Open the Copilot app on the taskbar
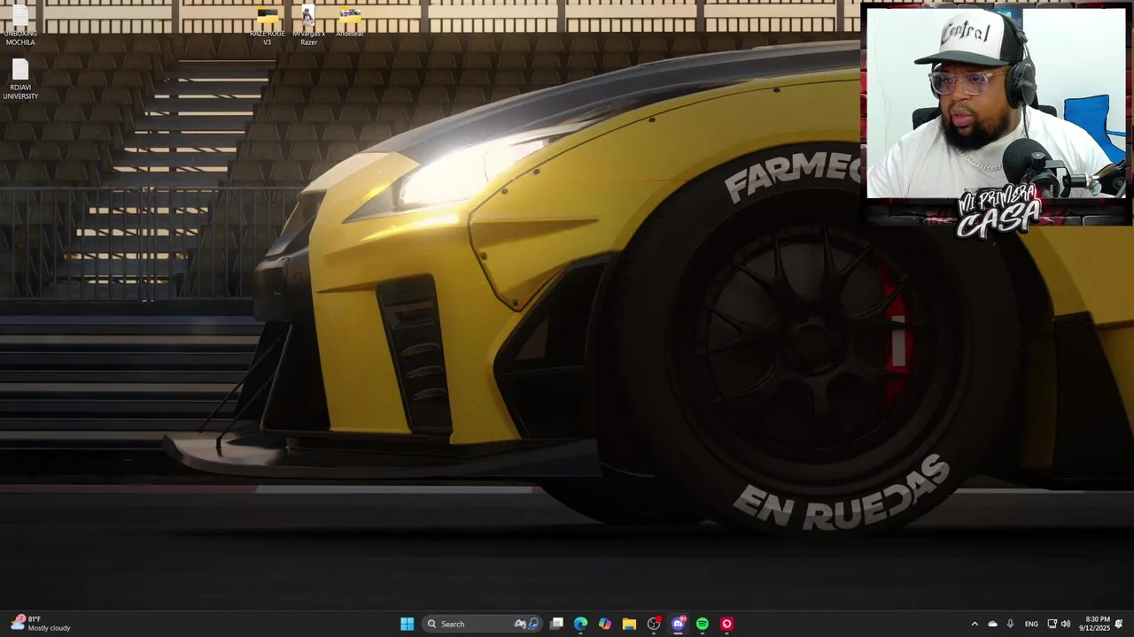The image size is (1134, 637). [x=605, y=624]
